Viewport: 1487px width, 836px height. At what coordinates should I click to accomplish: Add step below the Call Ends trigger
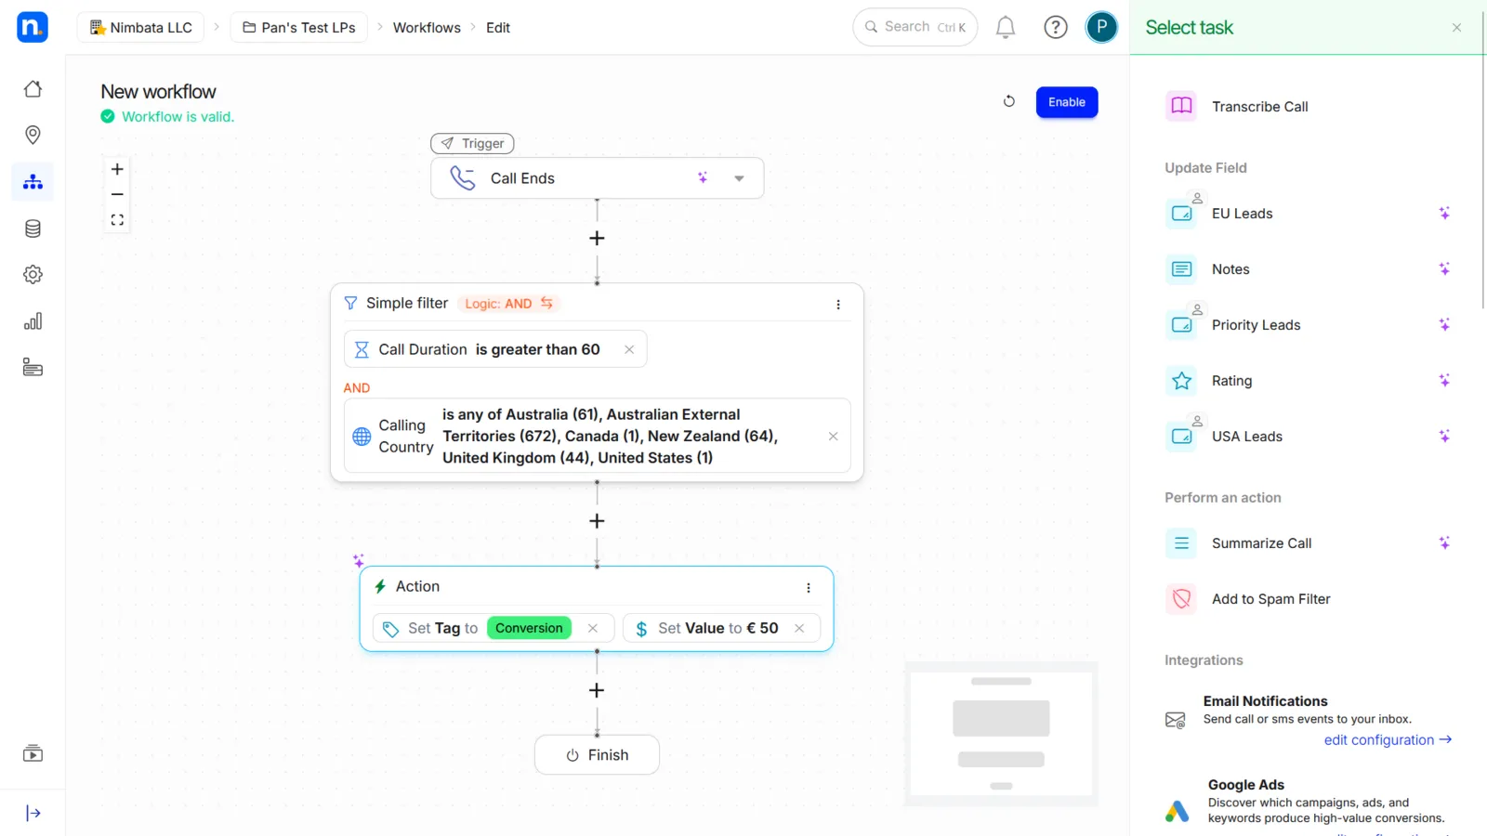[597, 239]
